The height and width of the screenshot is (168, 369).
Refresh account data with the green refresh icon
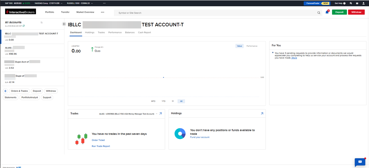tap(24, 26)
